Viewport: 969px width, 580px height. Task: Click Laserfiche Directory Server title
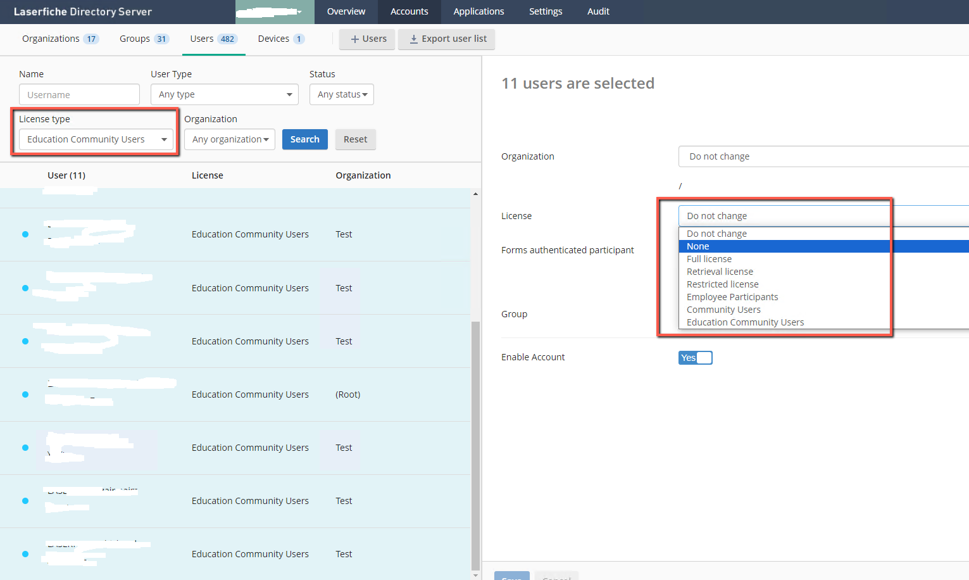[83, 11]
